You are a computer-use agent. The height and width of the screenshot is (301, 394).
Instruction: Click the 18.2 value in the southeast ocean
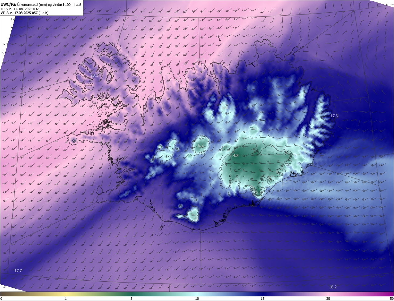333,287
